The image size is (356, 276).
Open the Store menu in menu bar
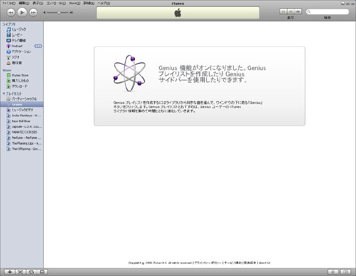74,3
